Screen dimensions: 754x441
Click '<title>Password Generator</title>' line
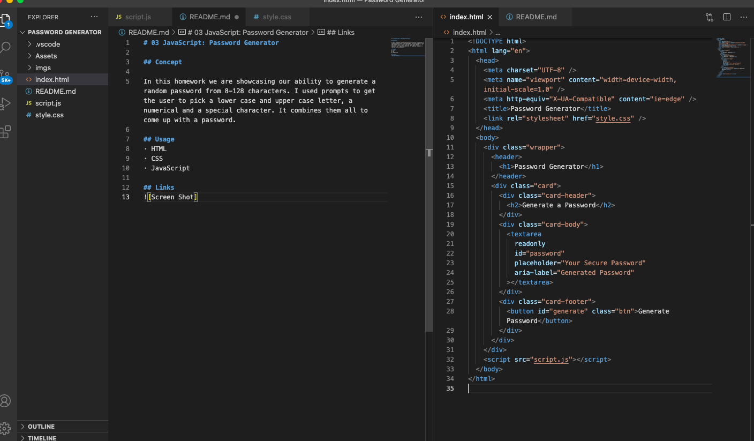pyautogui.click(x=547, y=109)
